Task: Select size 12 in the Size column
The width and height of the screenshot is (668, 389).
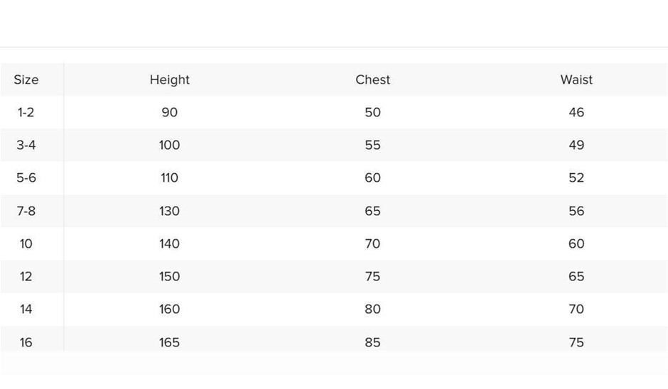Action: point(26,276)
